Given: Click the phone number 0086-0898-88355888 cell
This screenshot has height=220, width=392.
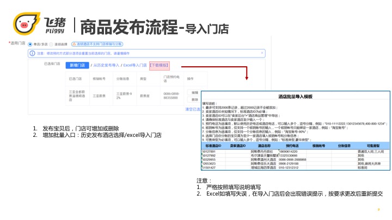Looking at the screenshot, I should pos(171,96).
